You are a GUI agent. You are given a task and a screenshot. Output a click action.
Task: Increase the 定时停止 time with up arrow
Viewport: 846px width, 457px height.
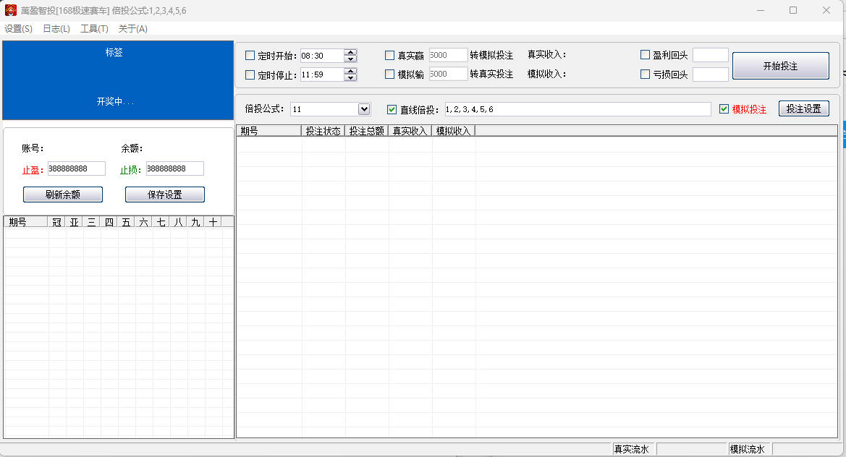[x=351, y=72]
